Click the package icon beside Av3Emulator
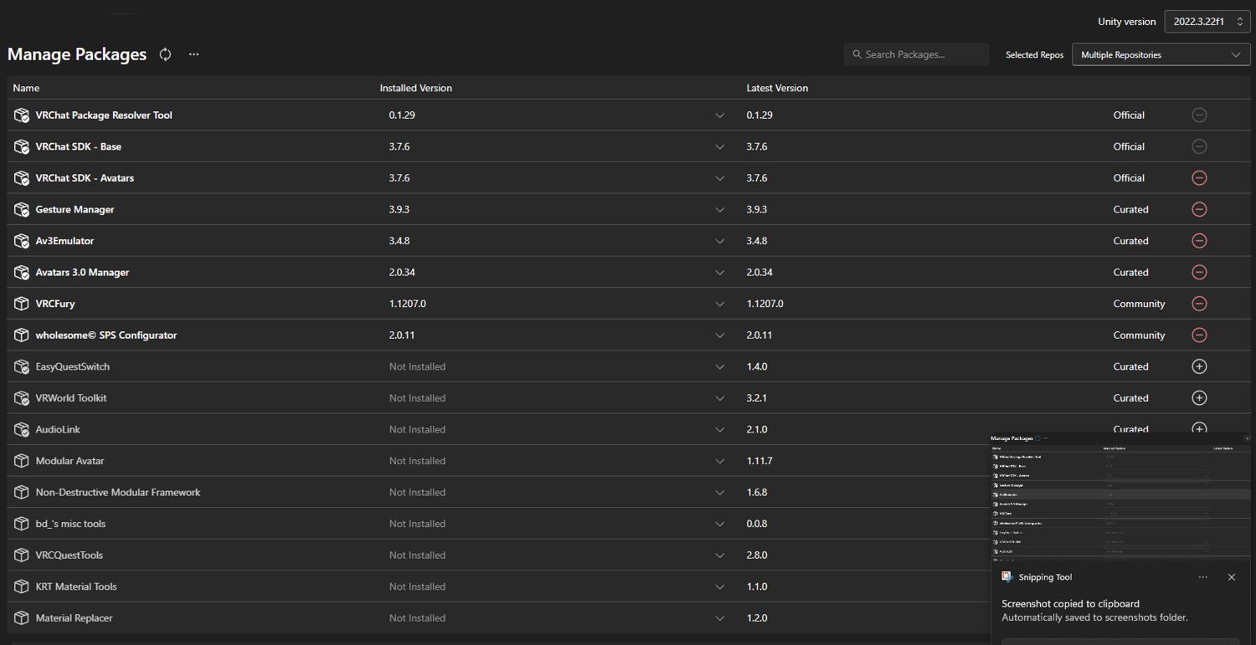Viewport: 1256px width, 645px height. point(22,241)
